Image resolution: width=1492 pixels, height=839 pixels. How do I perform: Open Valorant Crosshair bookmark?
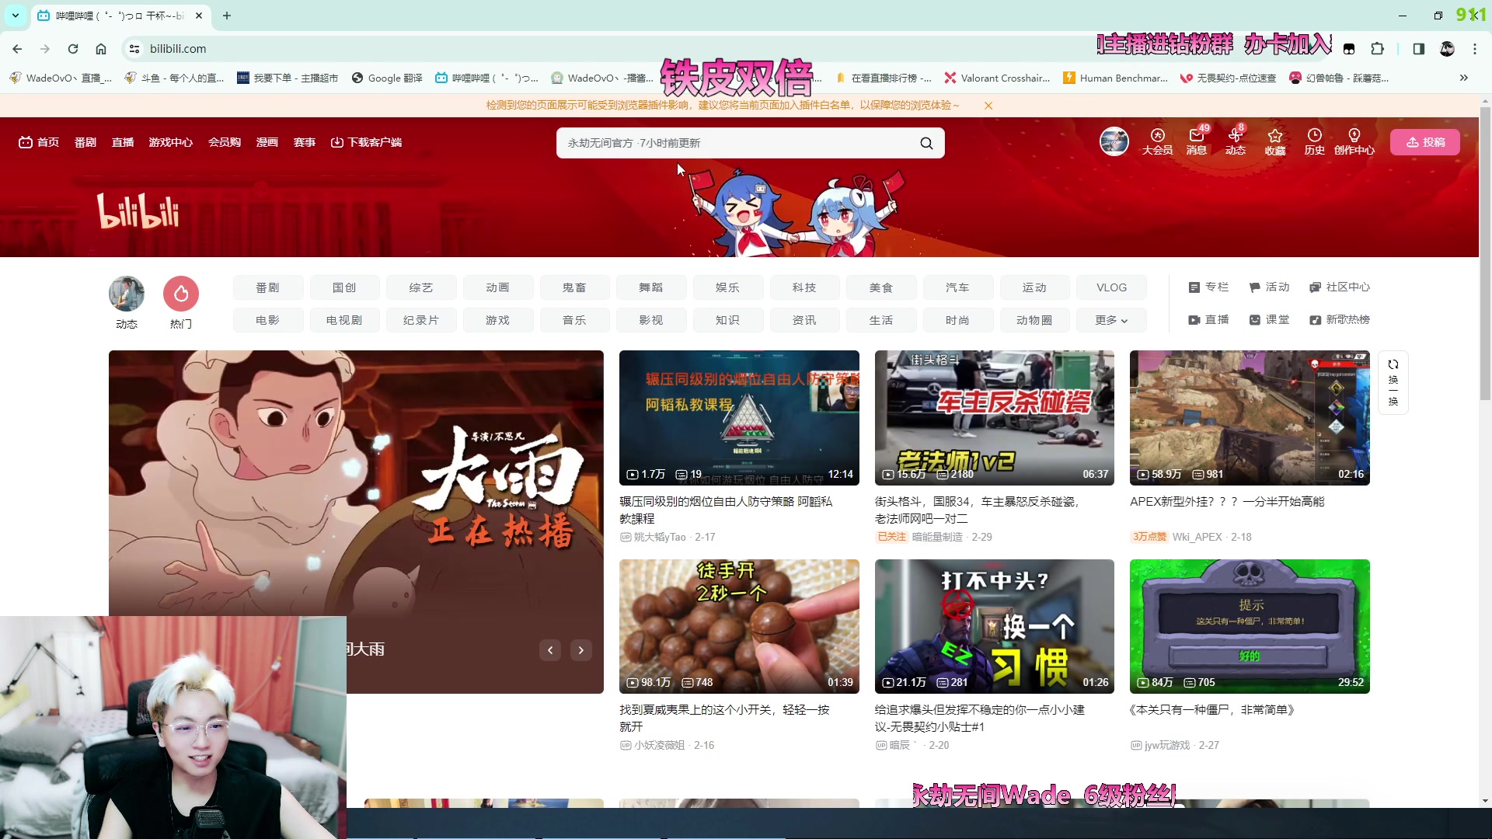pos(997,78)
